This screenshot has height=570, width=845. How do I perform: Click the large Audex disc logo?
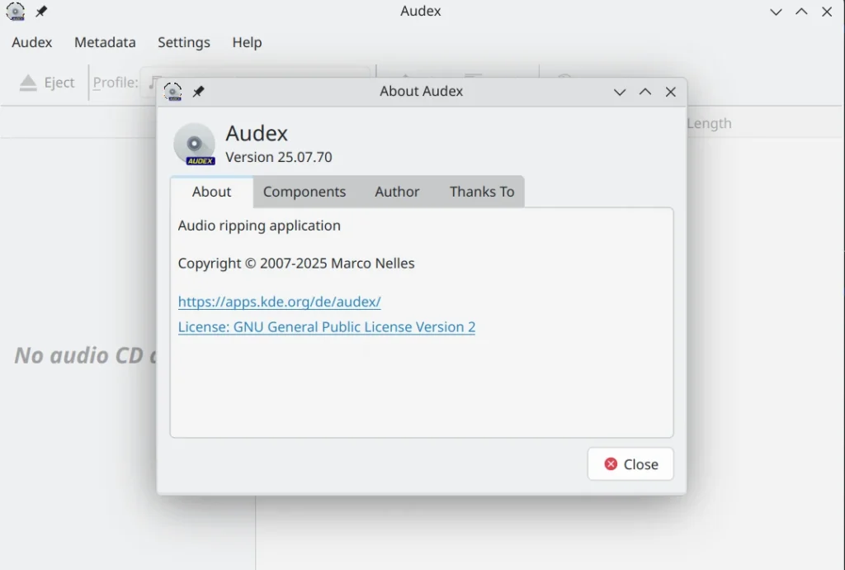(194, 144)
